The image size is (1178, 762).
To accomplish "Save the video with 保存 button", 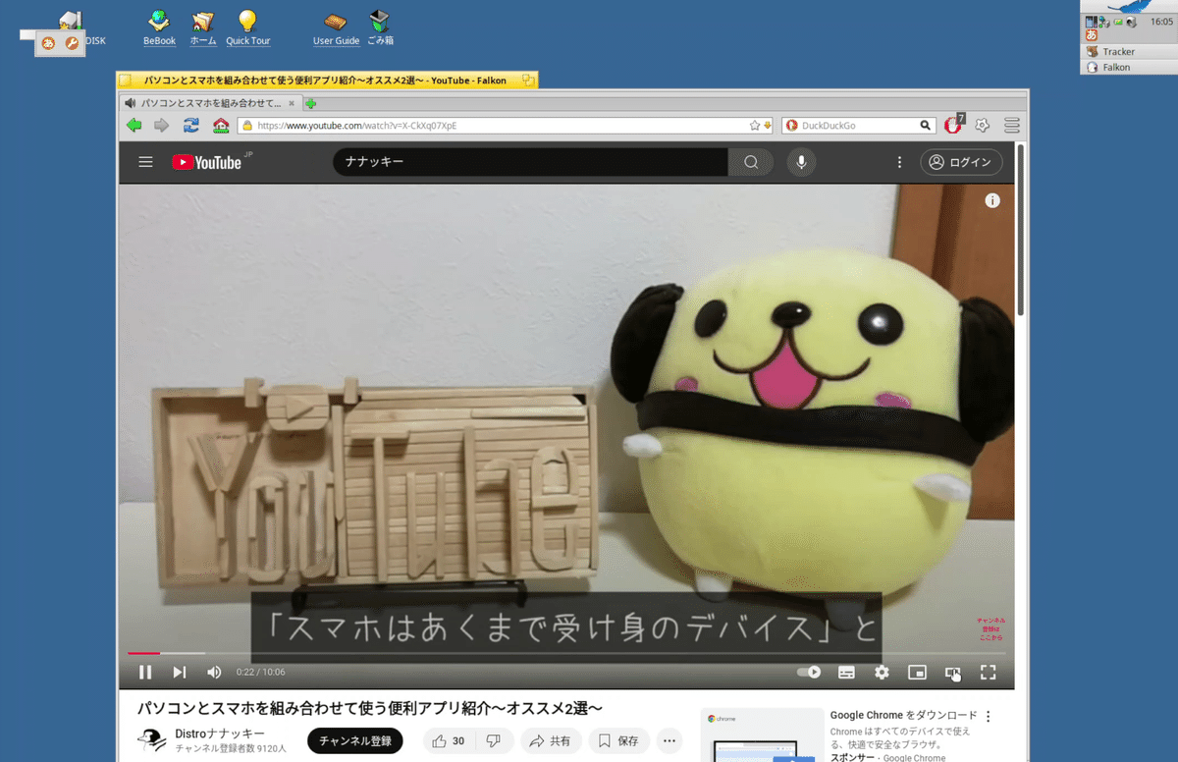I will pos(618,740).
